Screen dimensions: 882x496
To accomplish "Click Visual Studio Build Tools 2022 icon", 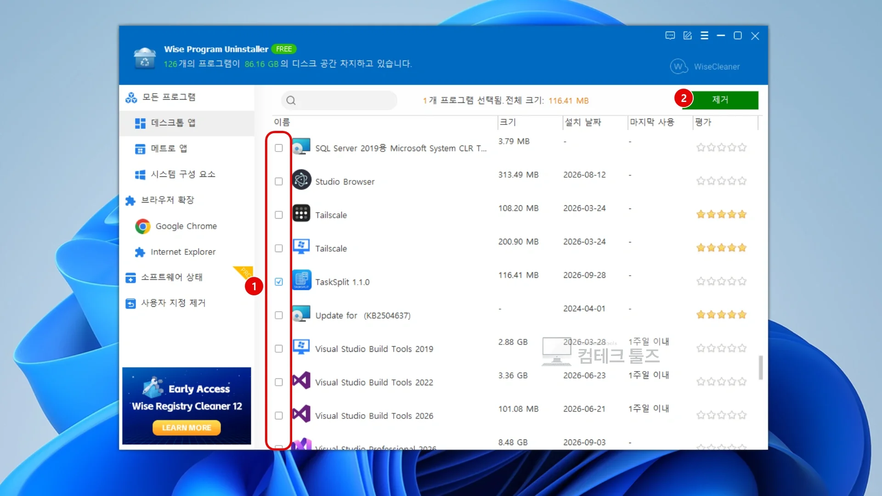I will [x=302, y=381].
